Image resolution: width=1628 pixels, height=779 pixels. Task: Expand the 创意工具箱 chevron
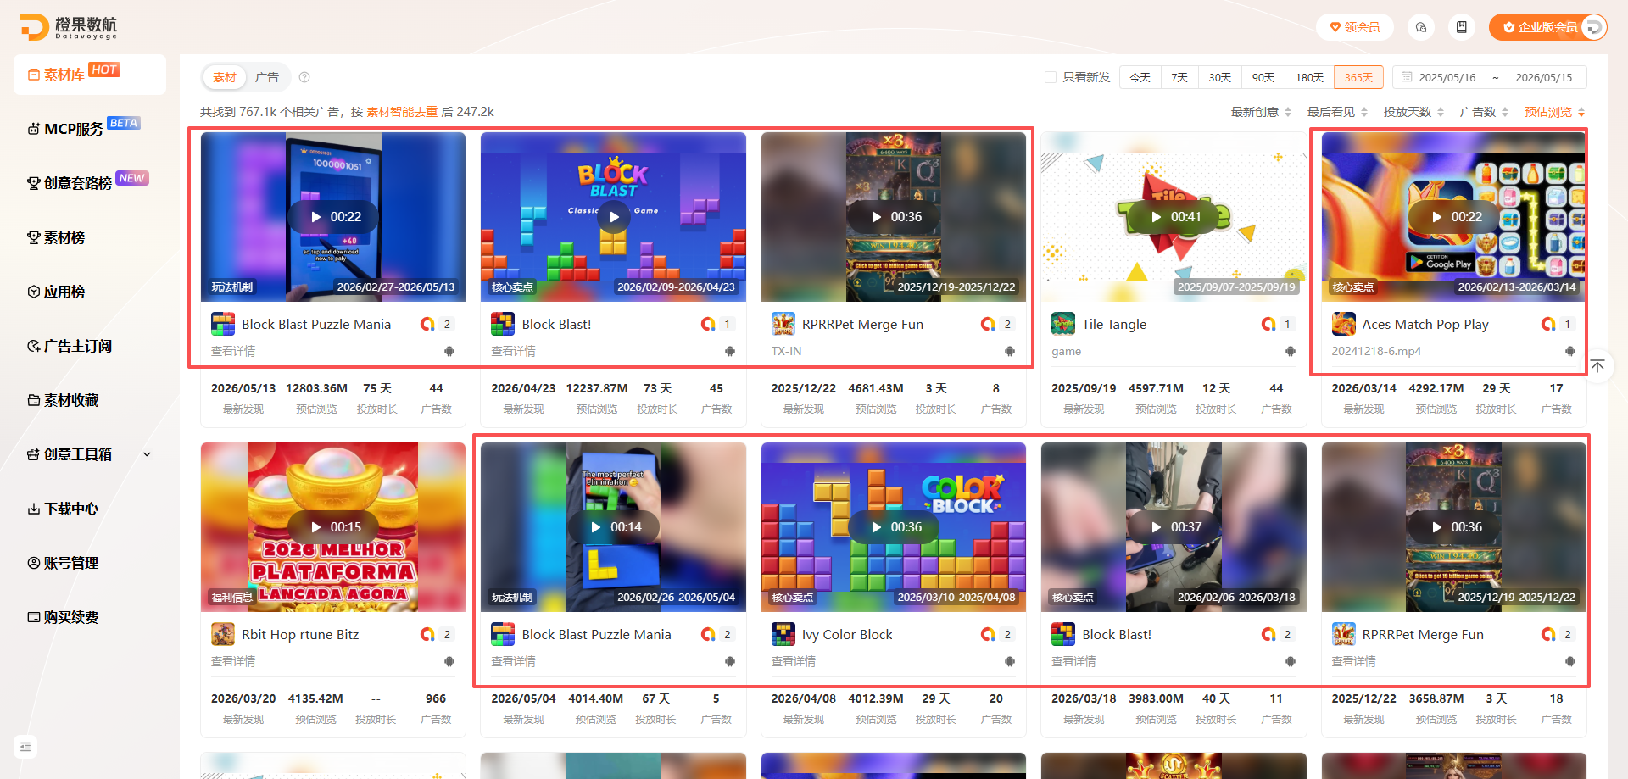coord(147,454)
